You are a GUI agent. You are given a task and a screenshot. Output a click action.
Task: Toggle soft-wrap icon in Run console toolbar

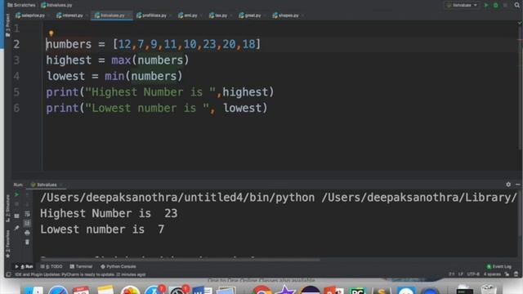point(27,214)
